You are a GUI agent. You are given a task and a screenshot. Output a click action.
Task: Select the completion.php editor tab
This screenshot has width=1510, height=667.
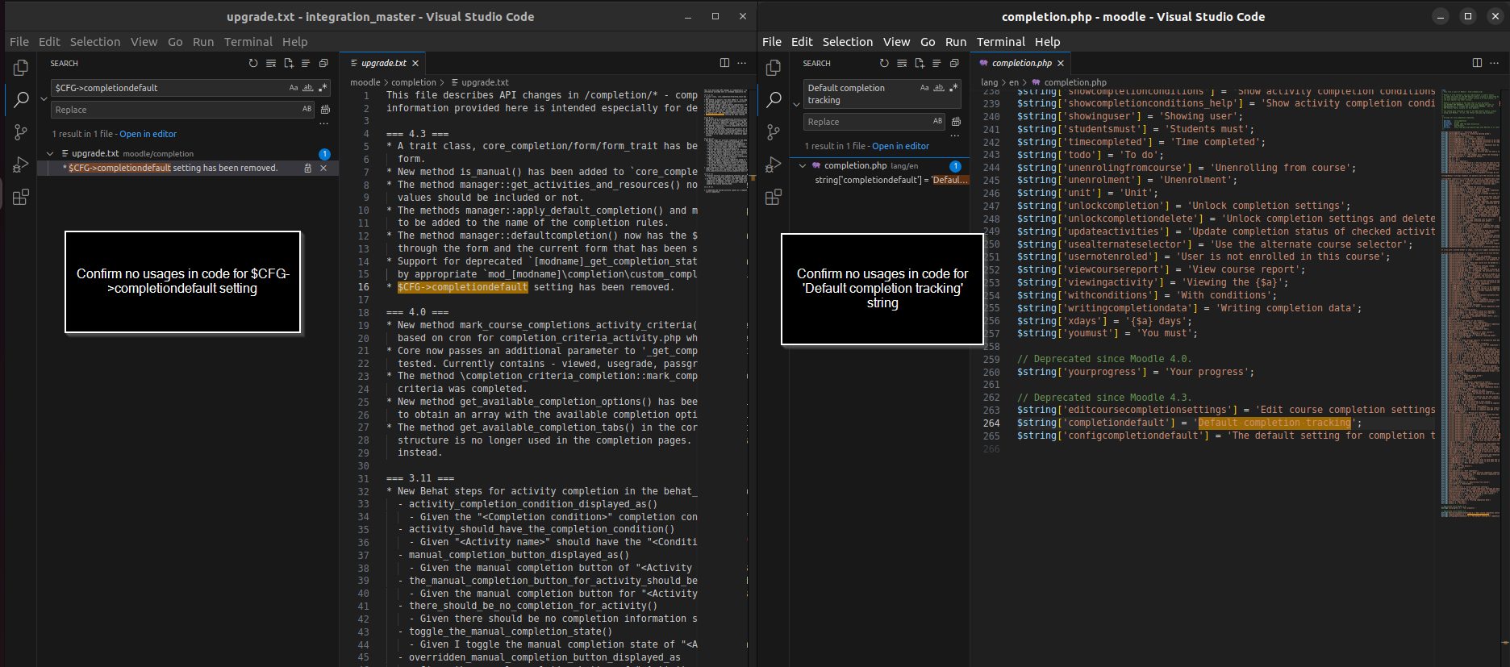1021,63
